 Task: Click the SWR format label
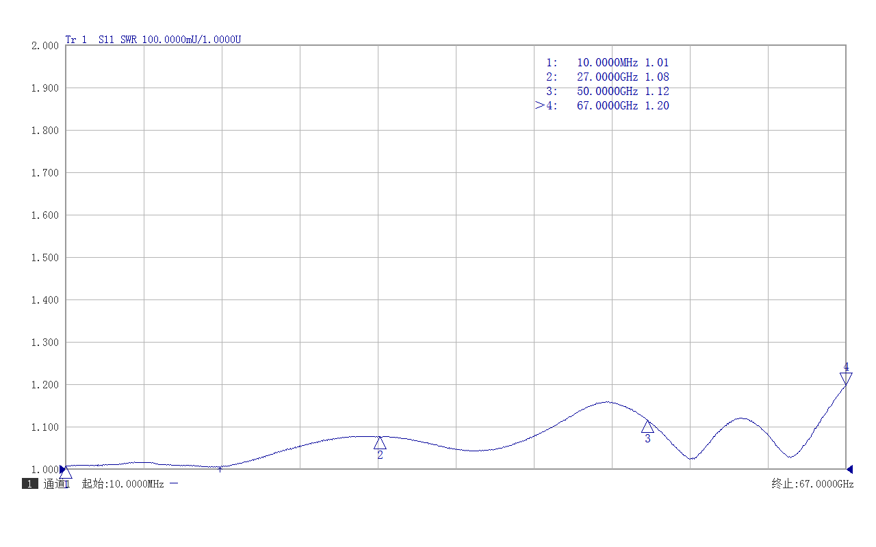(x=129, y=40)
